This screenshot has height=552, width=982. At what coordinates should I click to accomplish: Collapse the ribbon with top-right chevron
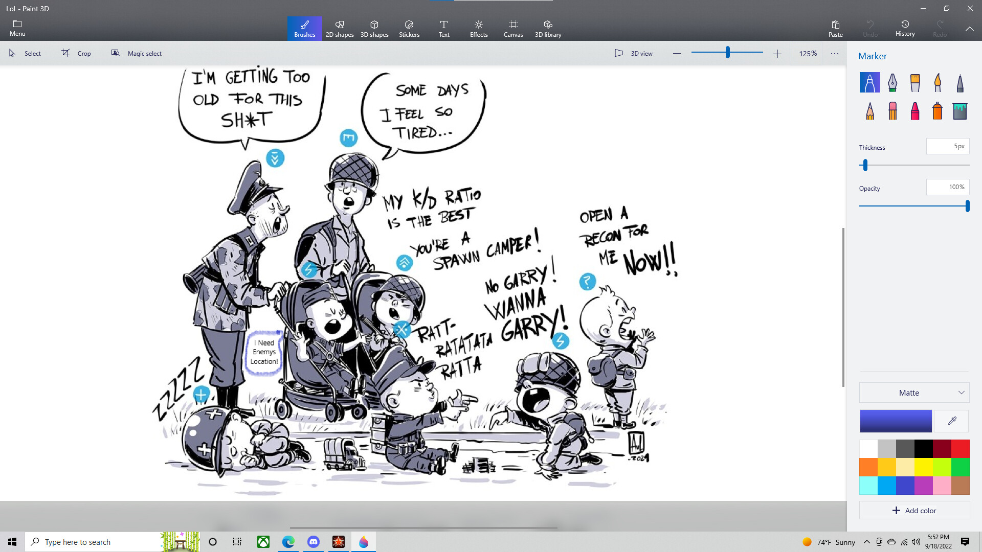click(969, 29)
